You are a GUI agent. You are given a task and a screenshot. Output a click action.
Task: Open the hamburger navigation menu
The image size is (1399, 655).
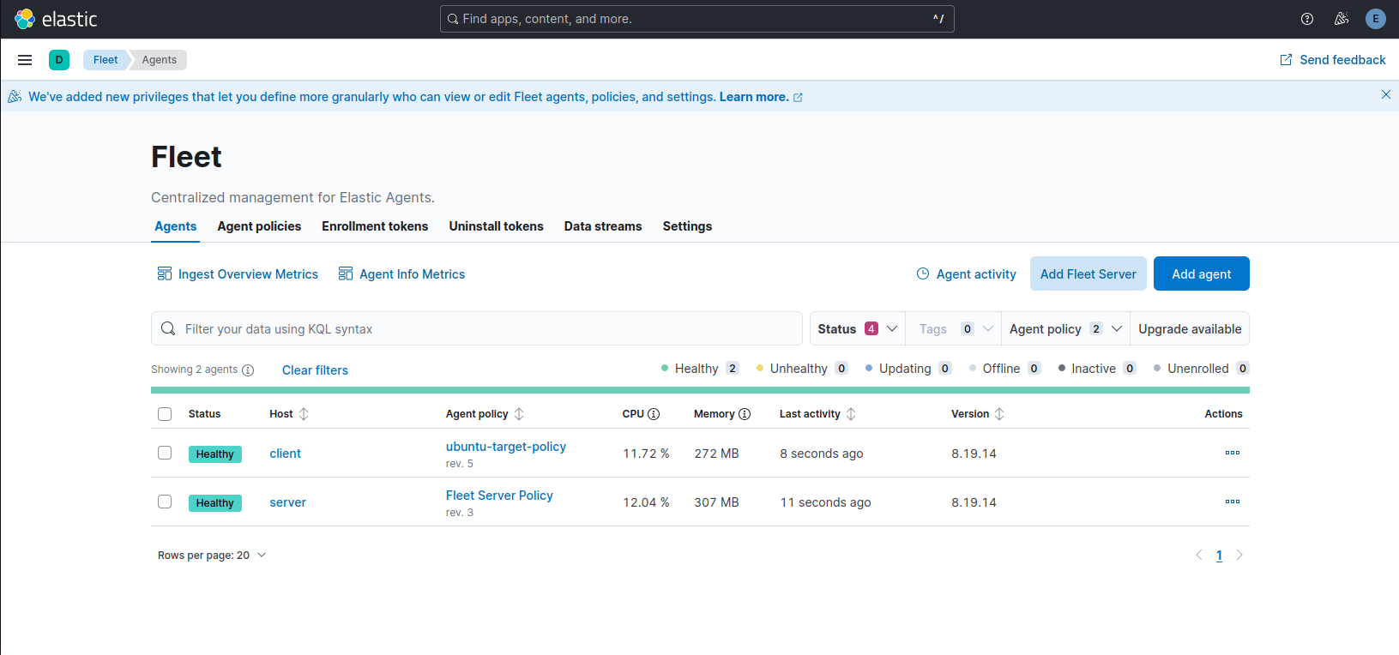point(25,60)
